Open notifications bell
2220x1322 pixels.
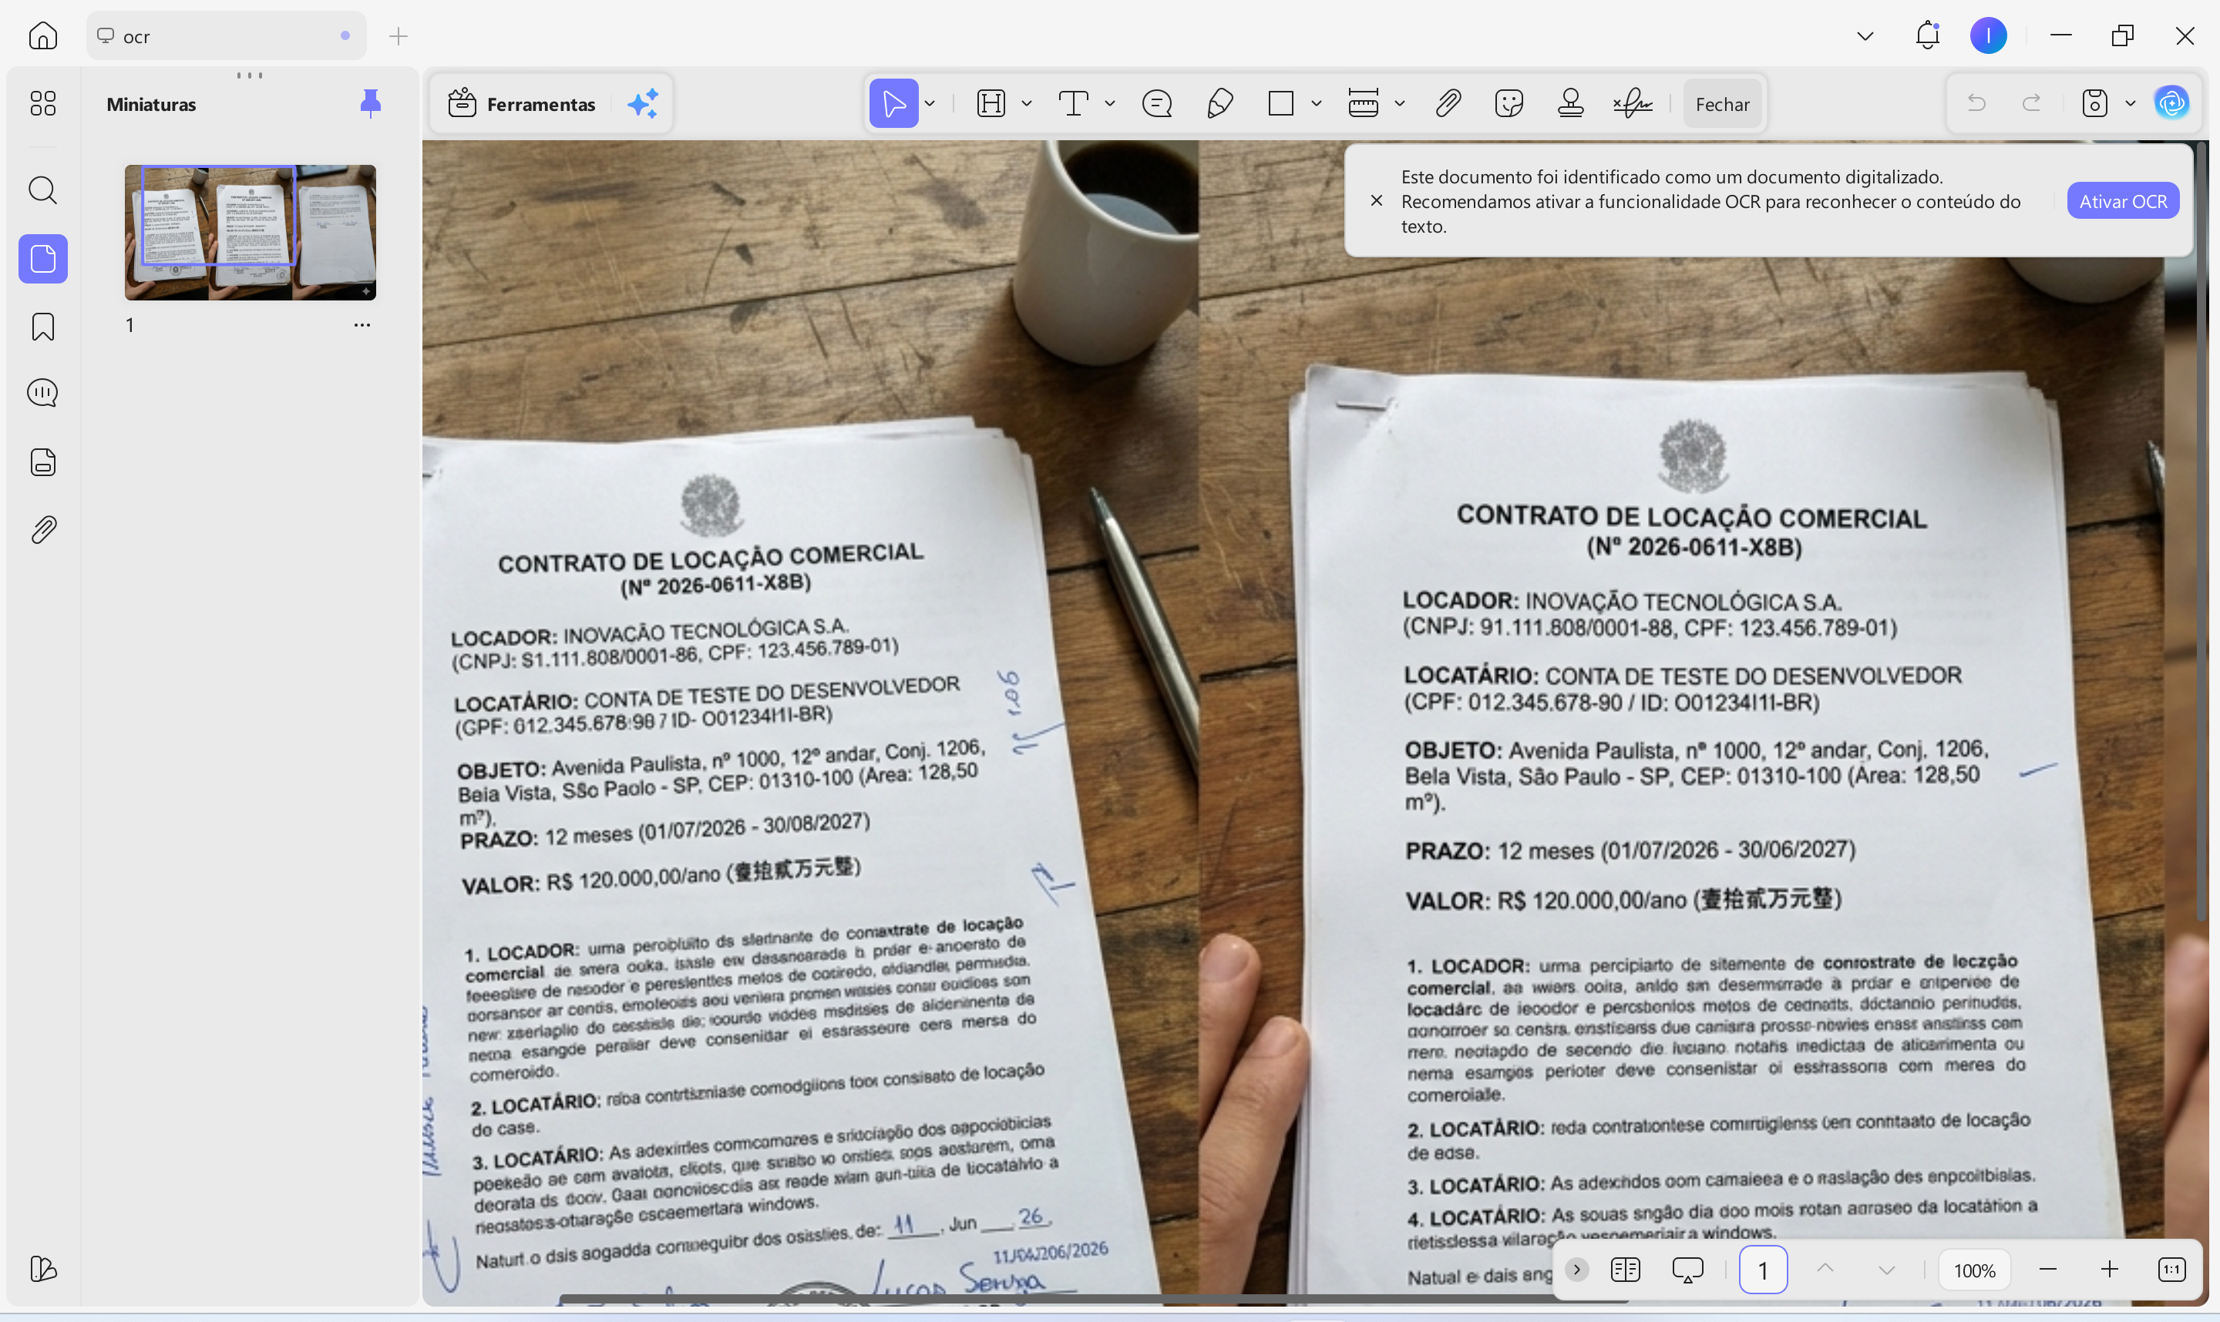coord(1928,35)
